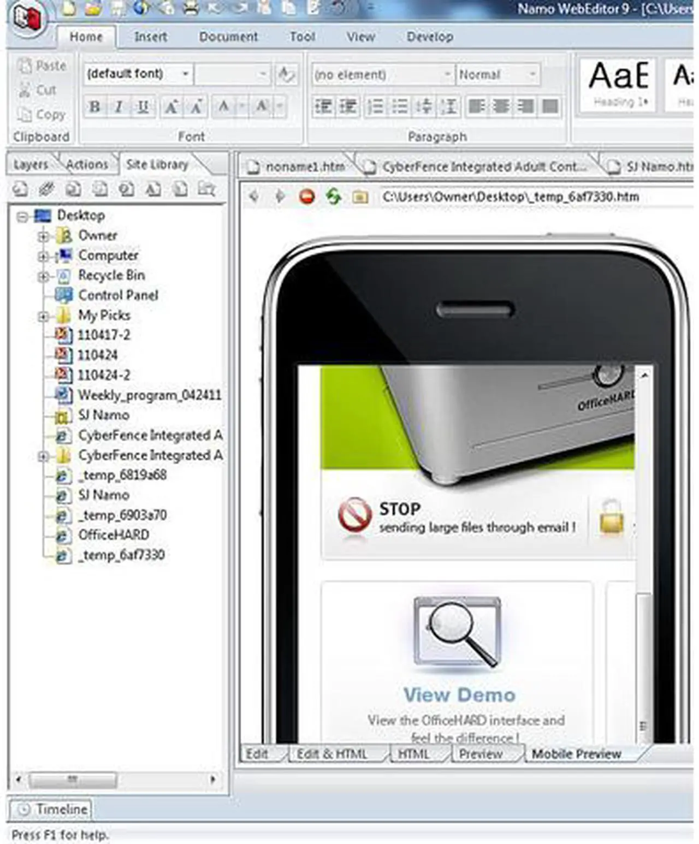This screenshot has height=844, width=699.
Task: Open the Develop ribbon tab
Action: click(430, 37)
